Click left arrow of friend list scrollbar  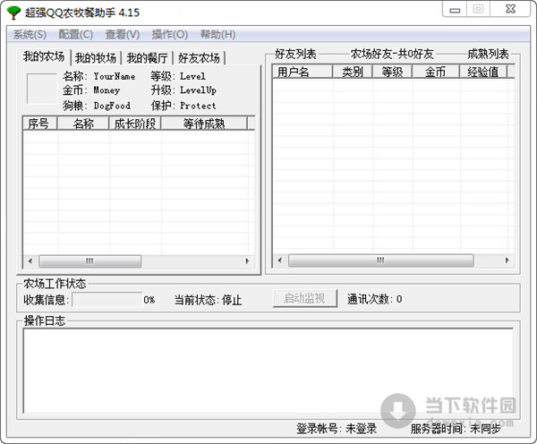[x=280, y=260]
